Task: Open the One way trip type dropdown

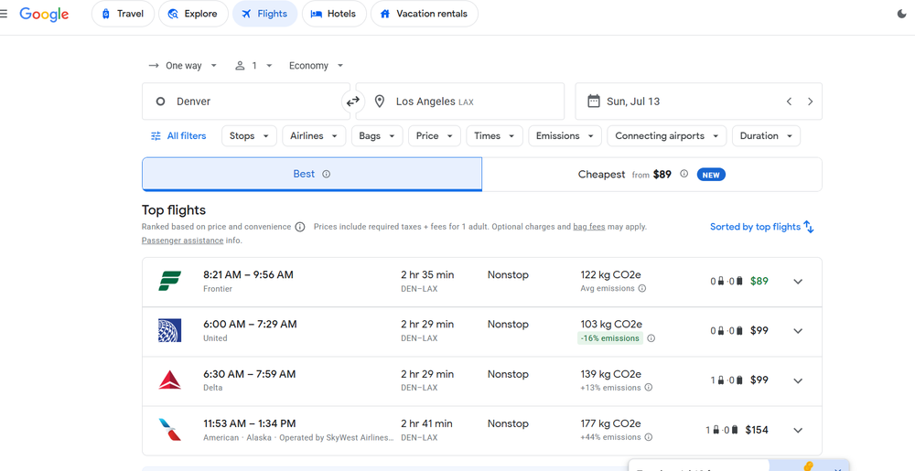Action: tap(183, 66)
